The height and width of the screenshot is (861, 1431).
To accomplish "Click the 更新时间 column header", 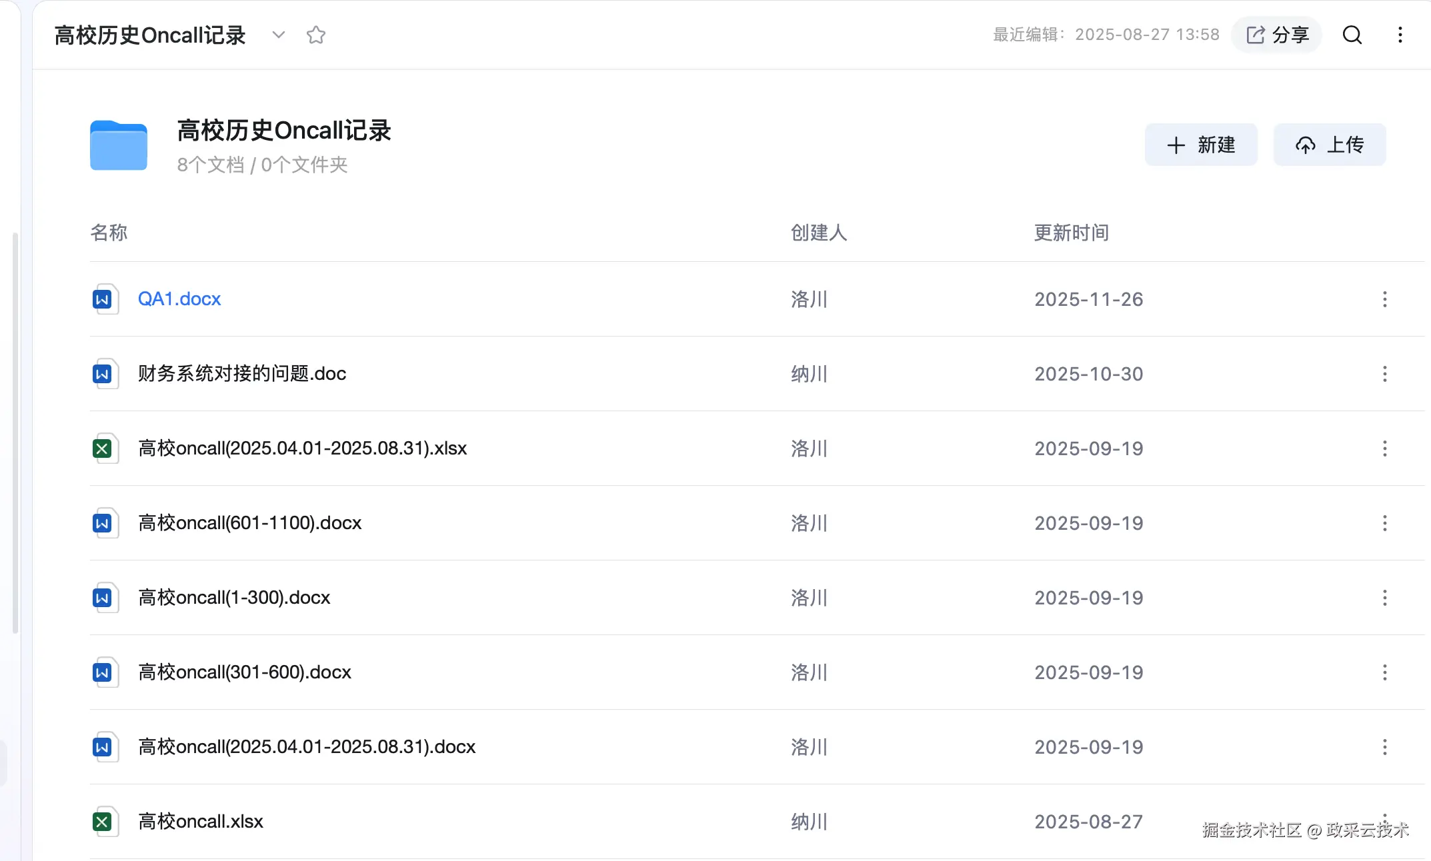I will [1072, 233].
